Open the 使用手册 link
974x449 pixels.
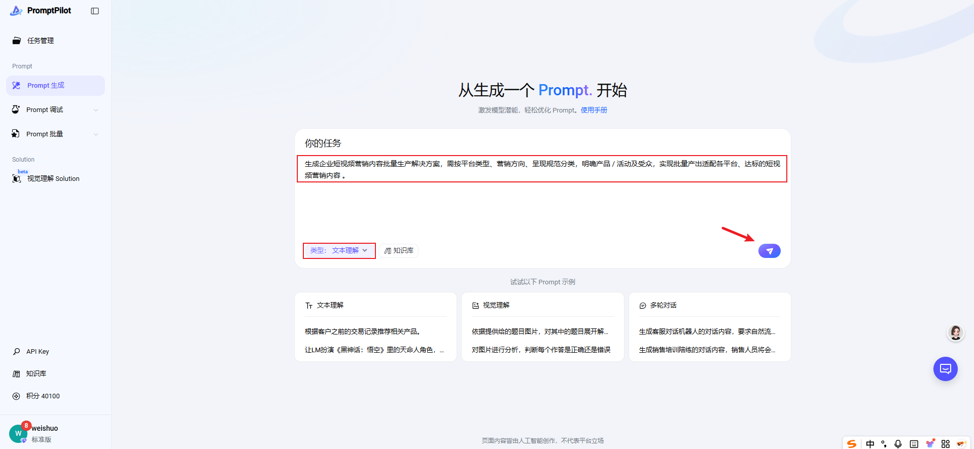[594, 110]
